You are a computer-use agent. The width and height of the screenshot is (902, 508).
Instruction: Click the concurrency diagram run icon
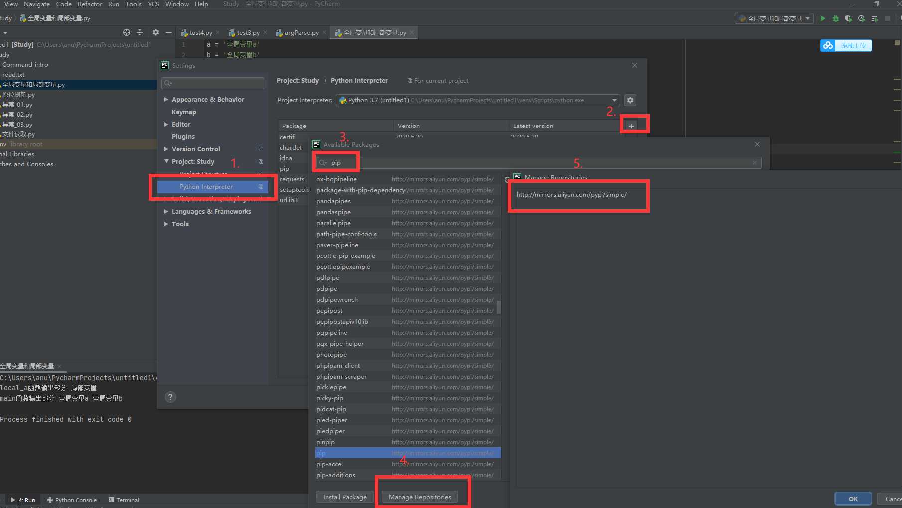[875, 18]
